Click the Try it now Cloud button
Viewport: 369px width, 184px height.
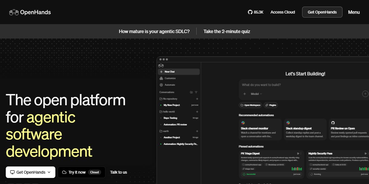[81, 172]
